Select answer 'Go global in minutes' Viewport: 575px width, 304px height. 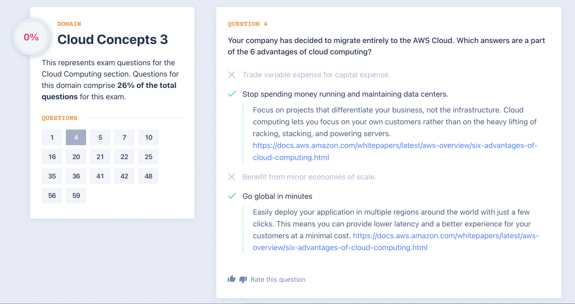pos(277,196)
